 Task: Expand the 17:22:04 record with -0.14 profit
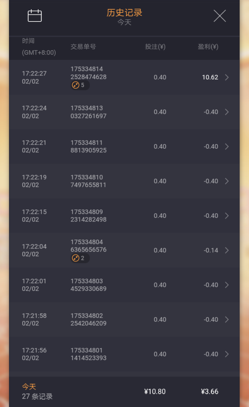click(227, 251)
